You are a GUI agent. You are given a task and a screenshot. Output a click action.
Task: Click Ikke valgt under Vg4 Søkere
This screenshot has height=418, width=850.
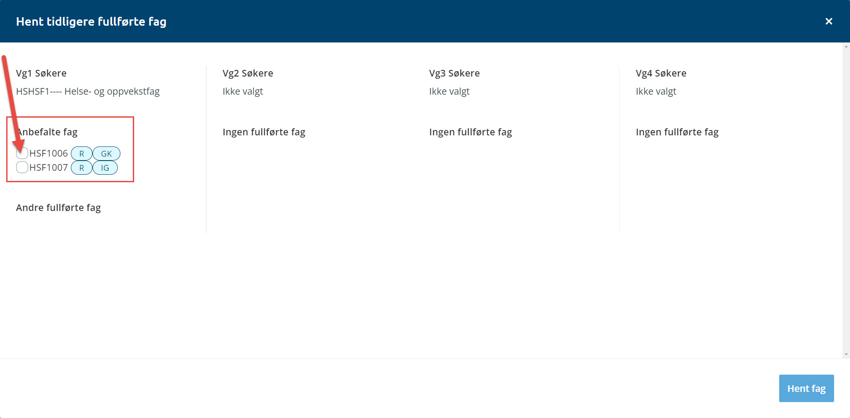tap(656, 92)
